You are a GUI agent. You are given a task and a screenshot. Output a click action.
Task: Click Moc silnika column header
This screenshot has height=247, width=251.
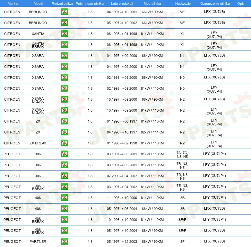click(152, 4)
